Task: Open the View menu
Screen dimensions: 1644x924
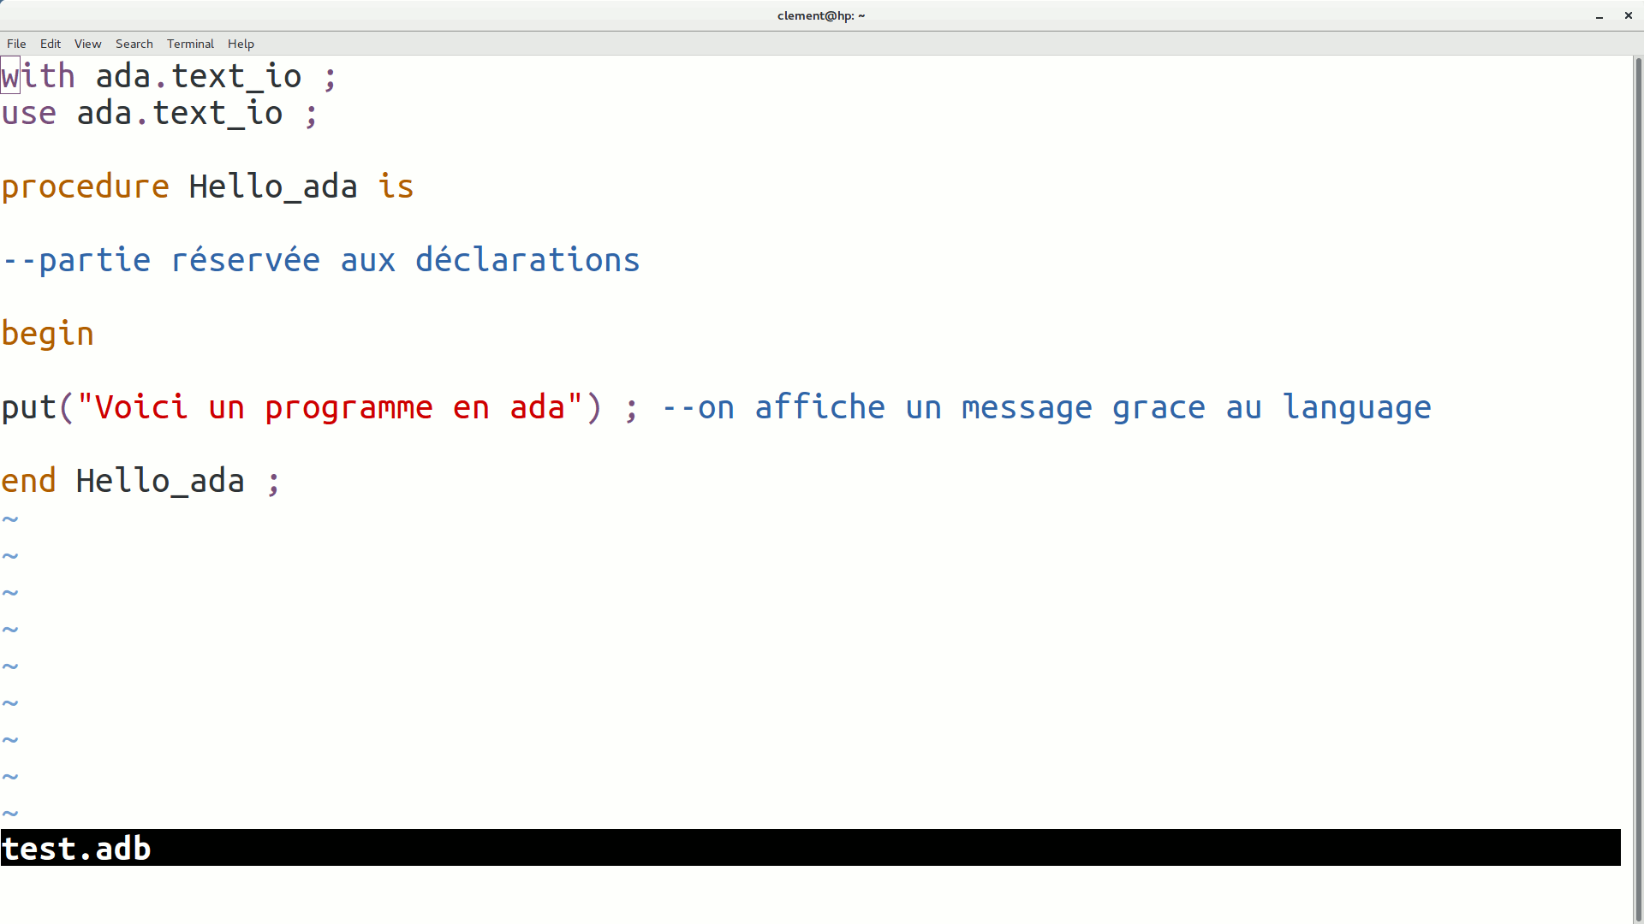Action: point(87,44)
